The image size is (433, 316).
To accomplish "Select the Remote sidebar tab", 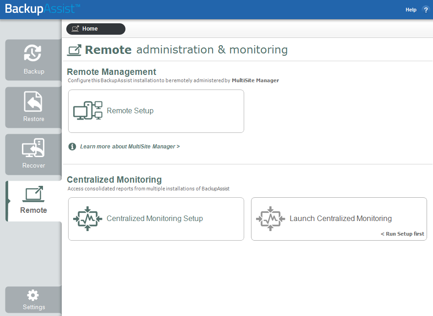I will (33, 201).
